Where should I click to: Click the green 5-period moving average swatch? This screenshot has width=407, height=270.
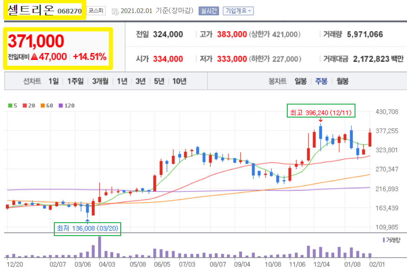click(10, 105)
